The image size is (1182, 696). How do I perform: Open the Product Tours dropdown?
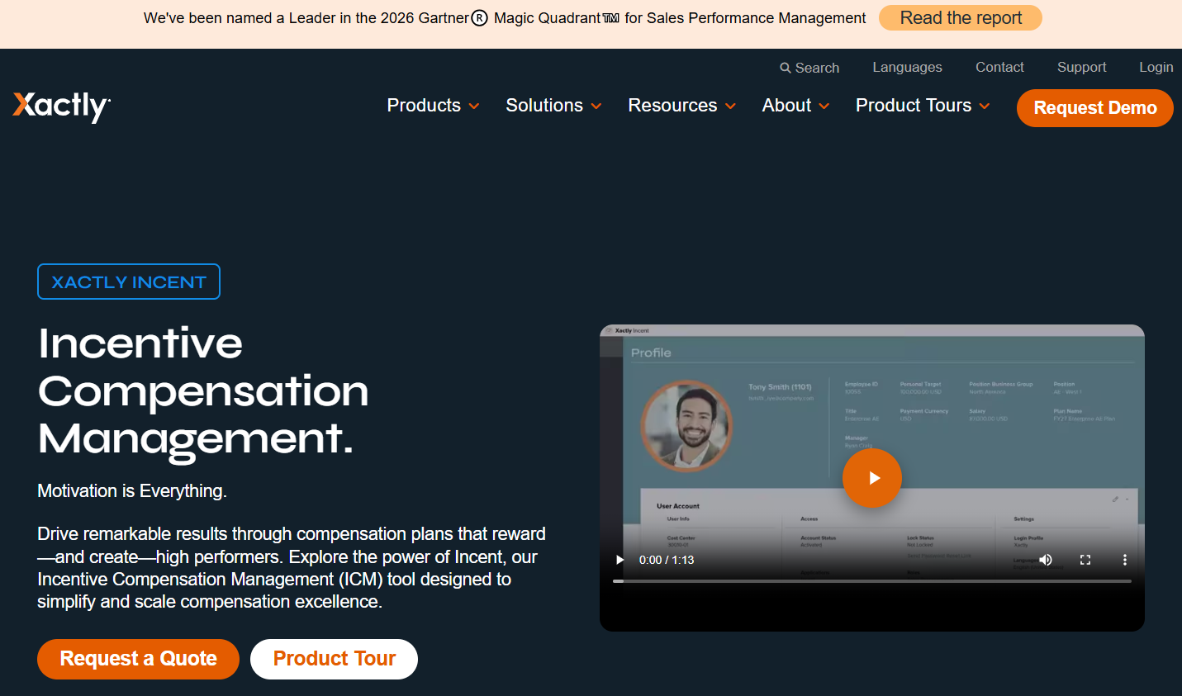tap(923, 106)
